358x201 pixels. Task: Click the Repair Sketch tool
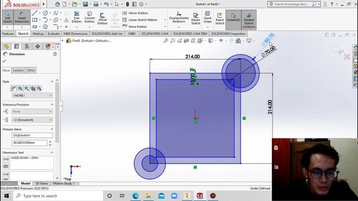click(x=196, y=18)
